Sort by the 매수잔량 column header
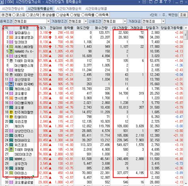This screenshot has height=186, width=188. (101, 28)
